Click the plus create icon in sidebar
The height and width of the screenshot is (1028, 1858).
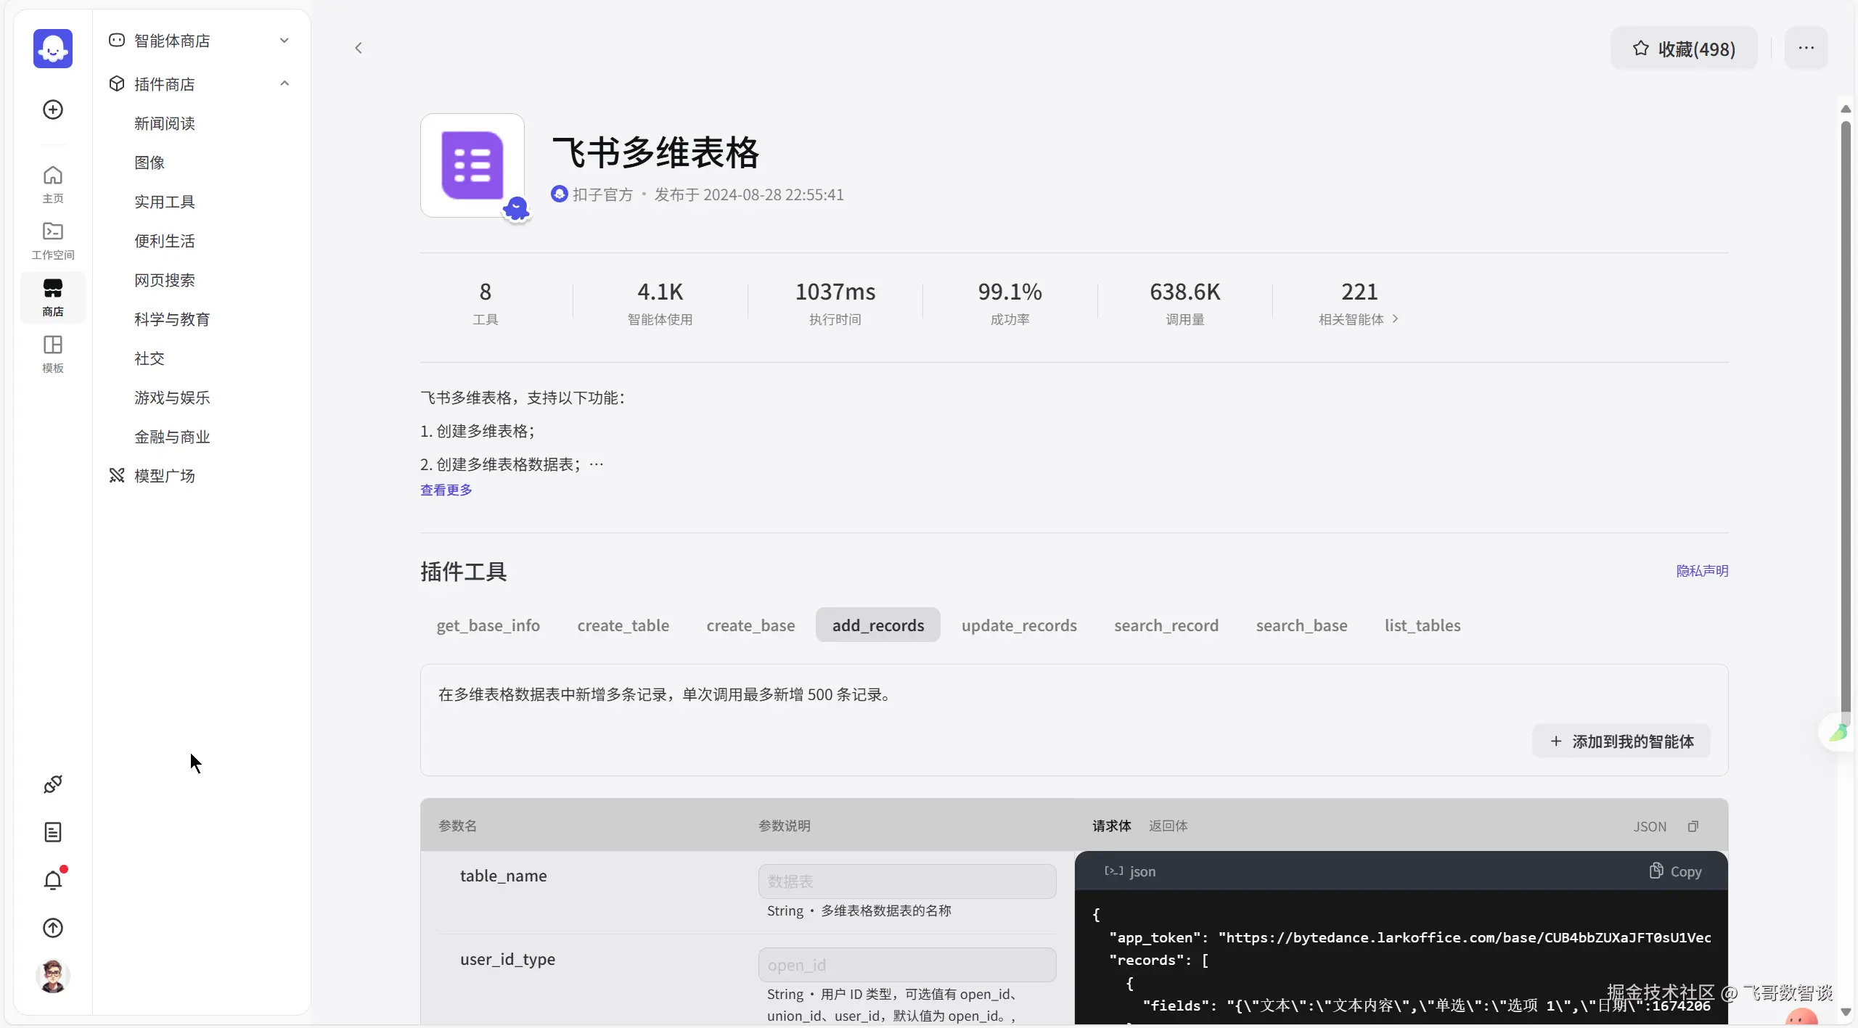[x=53, y=110]
